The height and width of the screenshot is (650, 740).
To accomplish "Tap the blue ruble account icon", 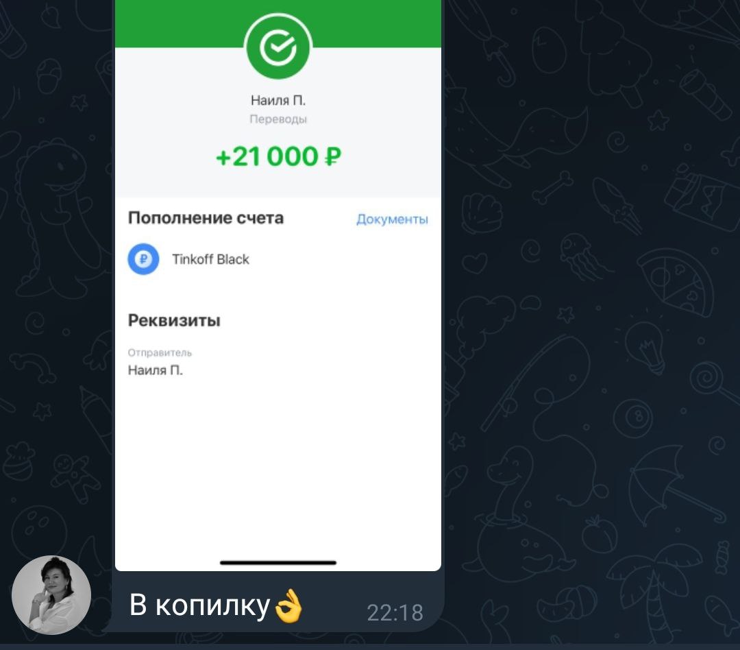I will click(x=143, y=259).
